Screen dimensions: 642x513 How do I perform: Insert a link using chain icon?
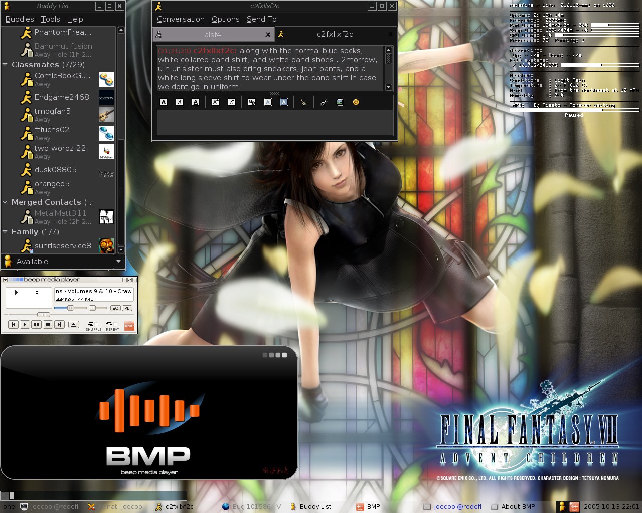[324, 102]
